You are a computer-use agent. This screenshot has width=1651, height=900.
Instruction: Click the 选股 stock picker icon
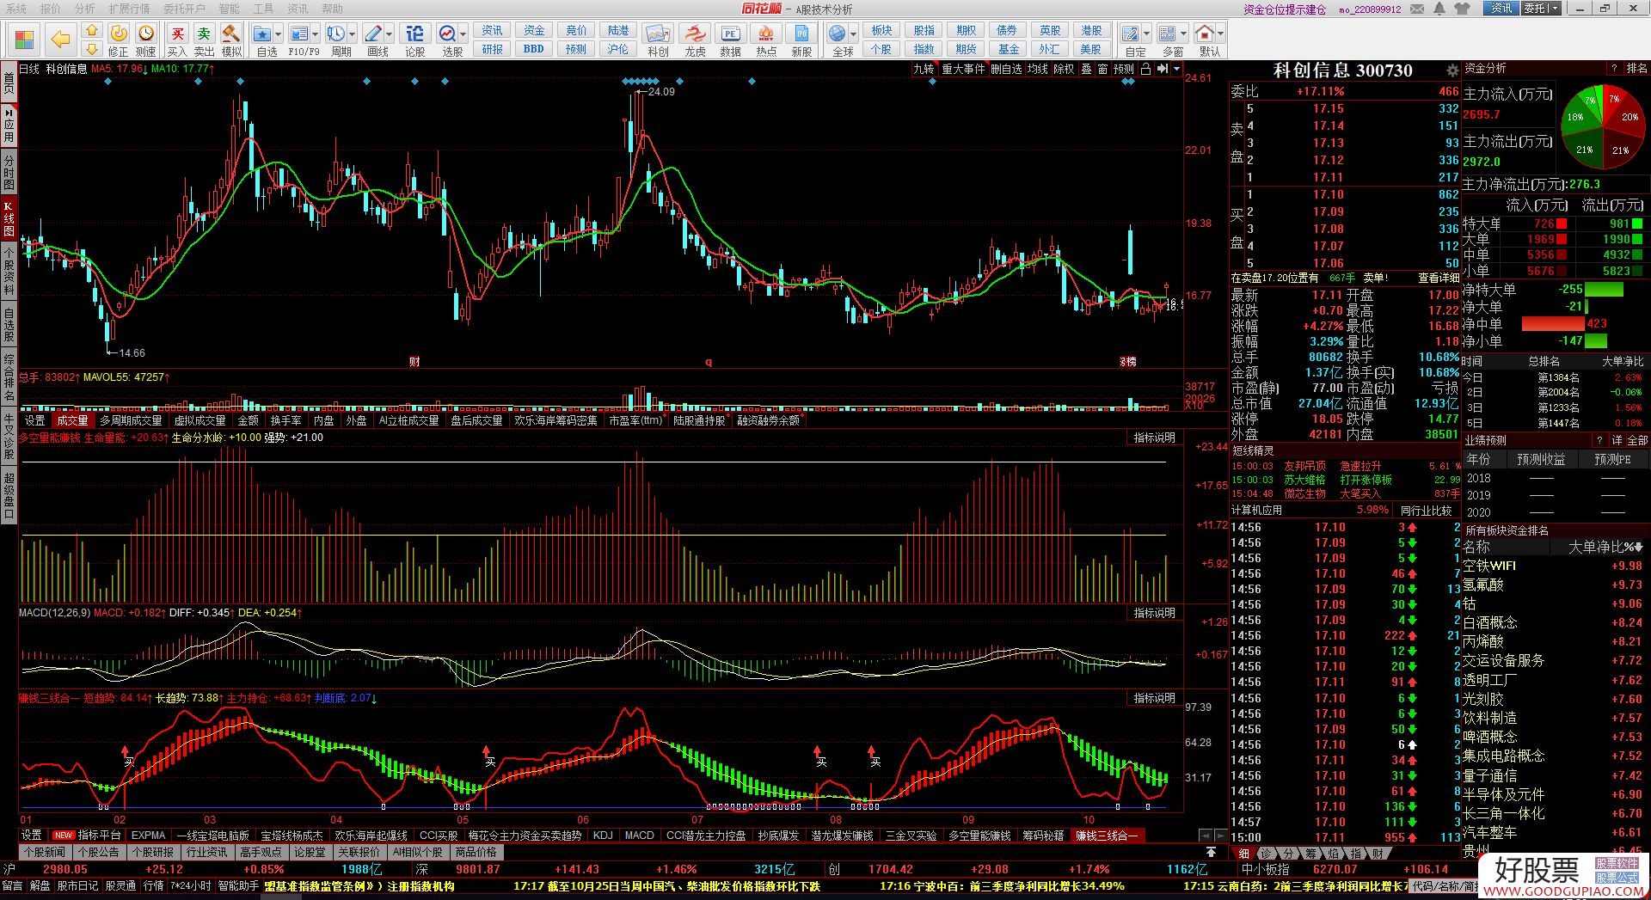pyautogui.click(x=448, y=34)
